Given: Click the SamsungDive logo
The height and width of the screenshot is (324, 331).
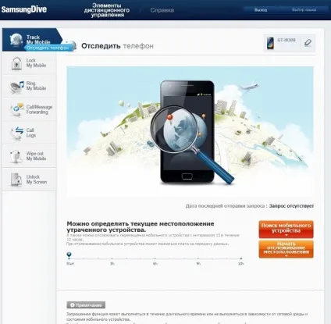Looking at the screenshot, I should pyautogui.click(x=24, y=9).
